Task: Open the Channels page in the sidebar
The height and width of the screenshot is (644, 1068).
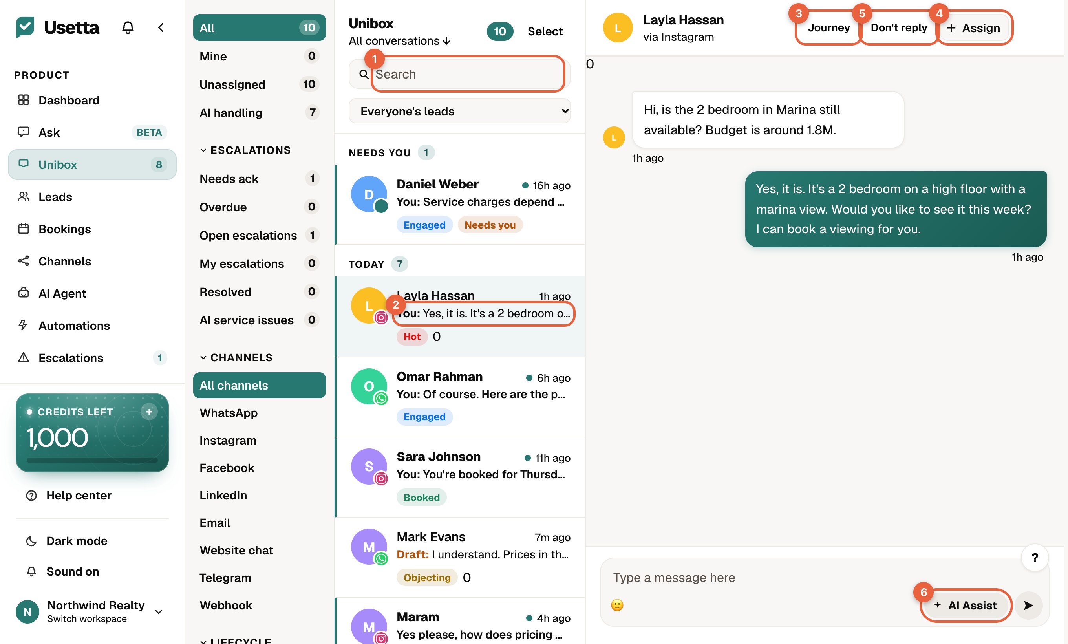Action: tap(92, 261)
